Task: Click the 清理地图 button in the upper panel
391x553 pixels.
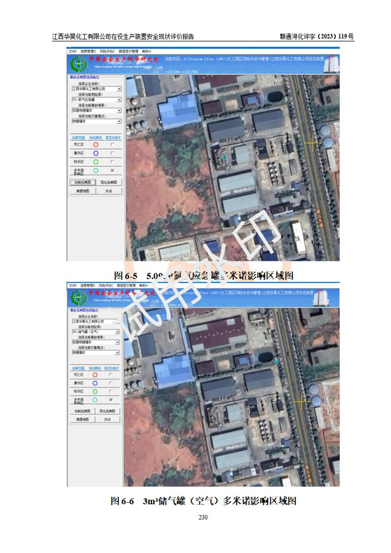Action: click(x=82, y=191)
